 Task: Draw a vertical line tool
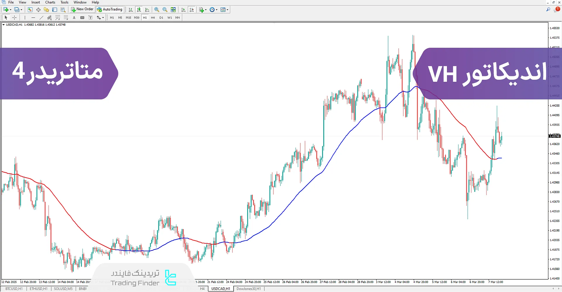pos(25,18)
